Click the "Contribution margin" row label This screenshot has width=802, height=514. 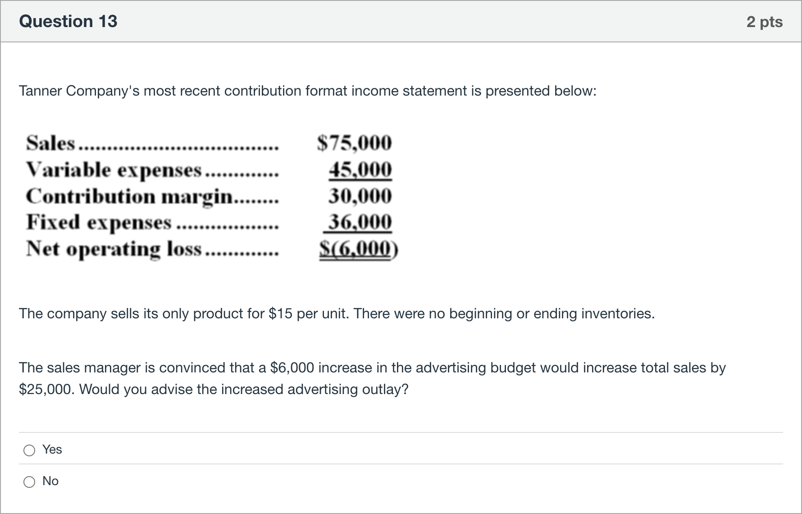pyautogui.click(x=129, y=197)
